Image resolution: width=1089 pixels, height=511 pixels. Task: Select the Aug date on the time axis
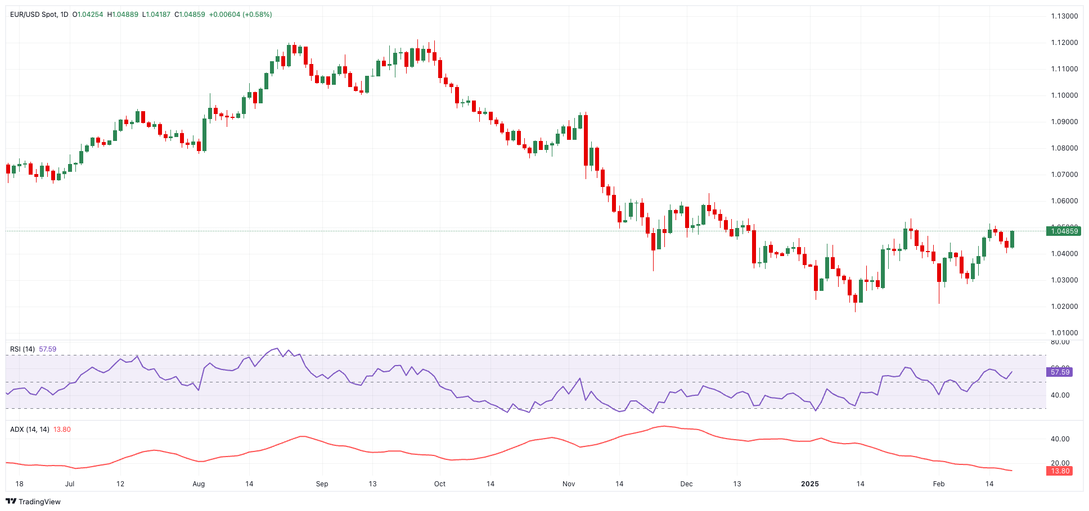pos(199,484)
